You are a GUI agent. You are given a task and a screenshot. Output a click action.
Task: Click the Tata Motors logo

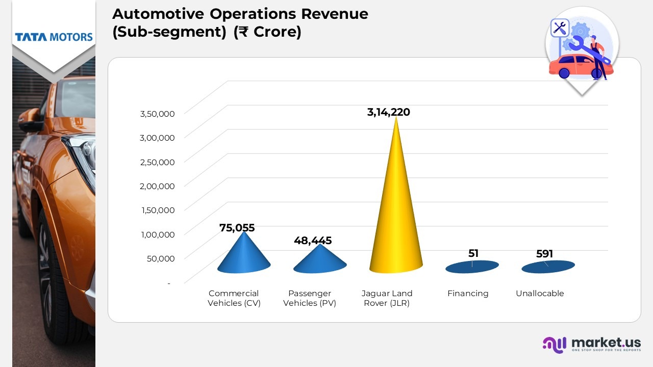point(54,37)
